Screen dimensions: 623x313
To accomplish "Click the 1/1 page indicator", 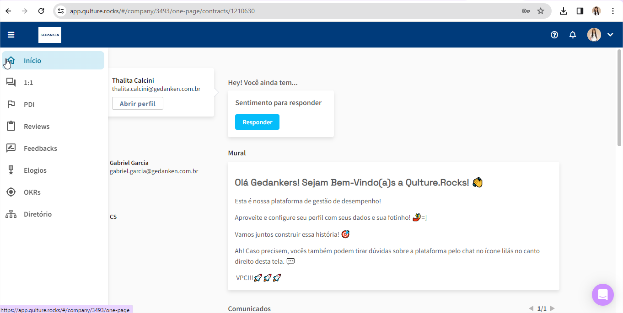I will point(542,308).
